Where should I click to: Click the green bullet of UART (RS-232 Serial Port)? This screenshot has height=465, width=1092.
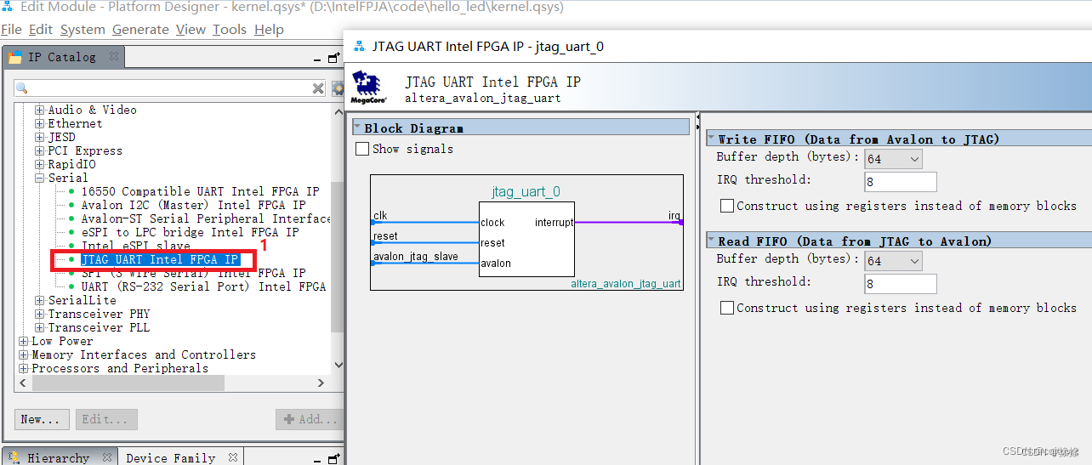(71, 286)
